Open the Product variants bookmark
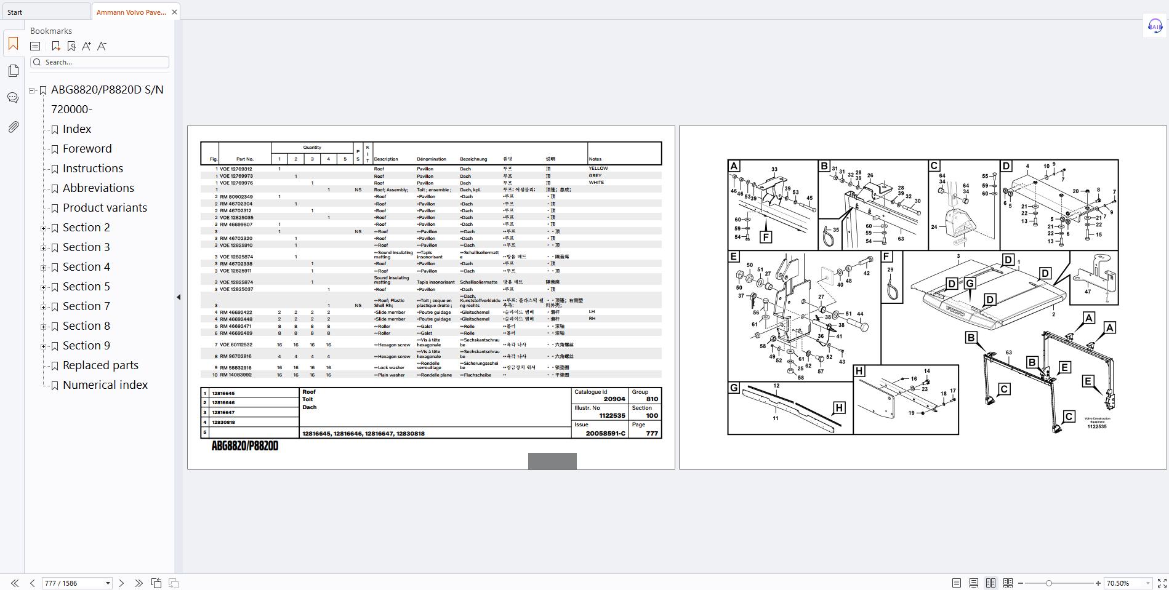 coord(105,207)
